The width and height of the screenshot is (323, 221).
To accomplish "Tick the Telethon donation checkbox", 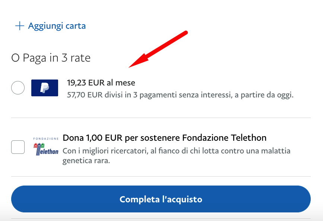I will (18, 147).
